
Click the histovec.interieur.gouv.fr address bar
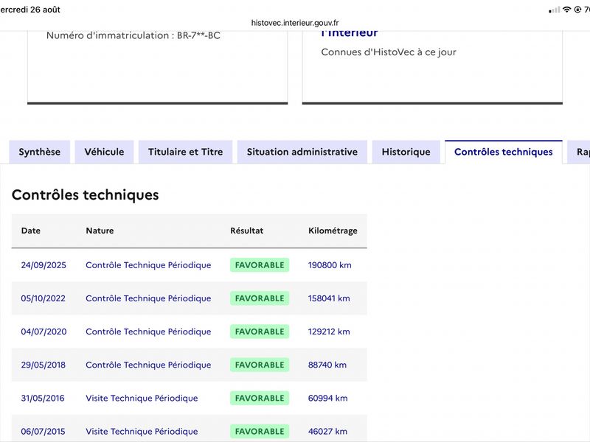pos(295,23)
